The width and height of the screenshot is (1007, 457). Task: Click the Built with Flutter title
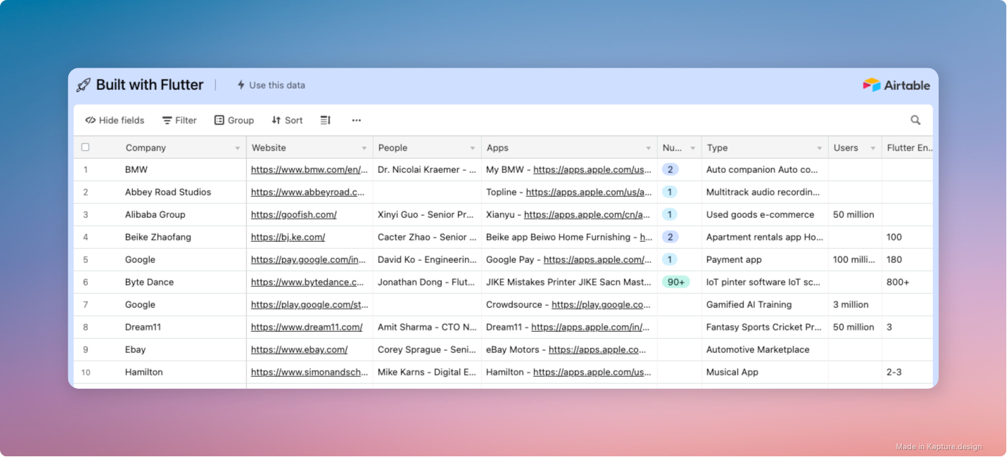click(x=150, y=85)
